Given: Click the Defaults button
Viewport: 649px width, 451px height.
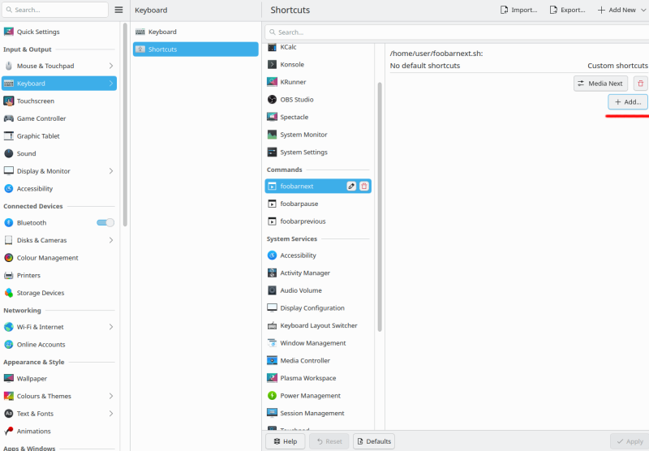Looking at the screenshot, I should [x=374, y=441].
